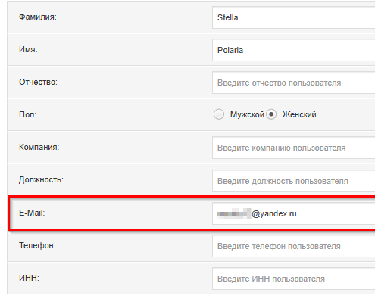Image resolution: width=375 pixels, height=302 pixels.
Task: Click the Телефон: label
Action: tap(37, 245)
